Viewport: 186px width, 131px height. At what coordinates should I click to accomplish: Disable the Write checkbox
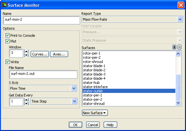tap(8, 62)
